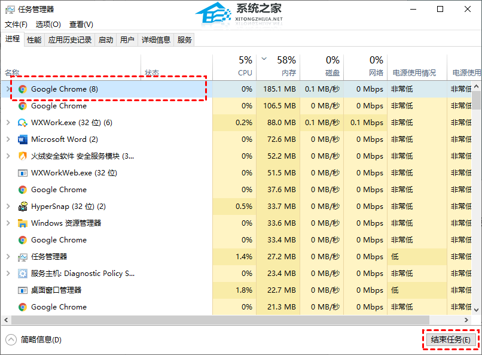Switch to the 服务 tab
Viewport: 482px width, 355px height.
[184, 40]
